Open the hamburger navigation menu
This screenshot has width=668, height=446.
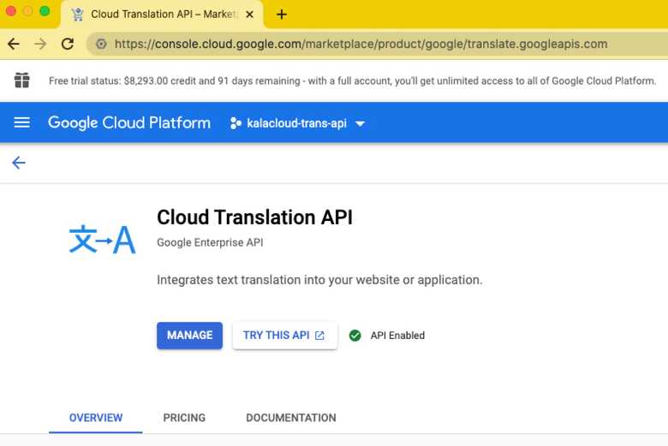pyautogui.click(x=22, y=122)
